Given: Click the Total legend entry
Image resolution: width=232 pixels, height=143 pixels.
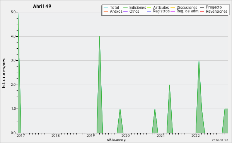Looking at the screenshot, I should [x=111, y=7].
